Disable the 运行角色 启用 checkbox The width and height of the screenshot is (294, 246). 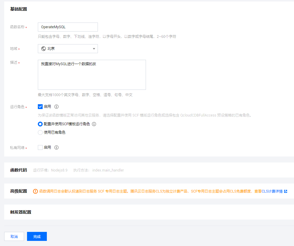coord(40,106)
